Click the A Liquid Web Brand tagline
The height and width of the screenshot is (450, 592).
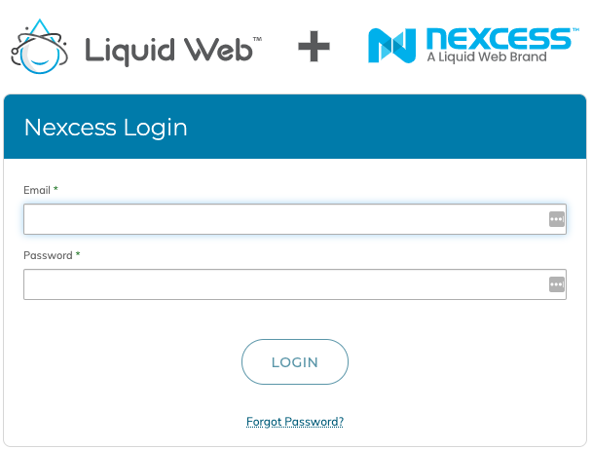pyautogui.click(x=487, y=57)
